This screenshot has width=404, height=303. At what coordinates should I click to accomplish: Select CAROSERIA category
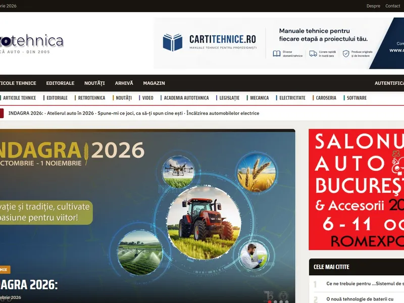tap(326, 98)
